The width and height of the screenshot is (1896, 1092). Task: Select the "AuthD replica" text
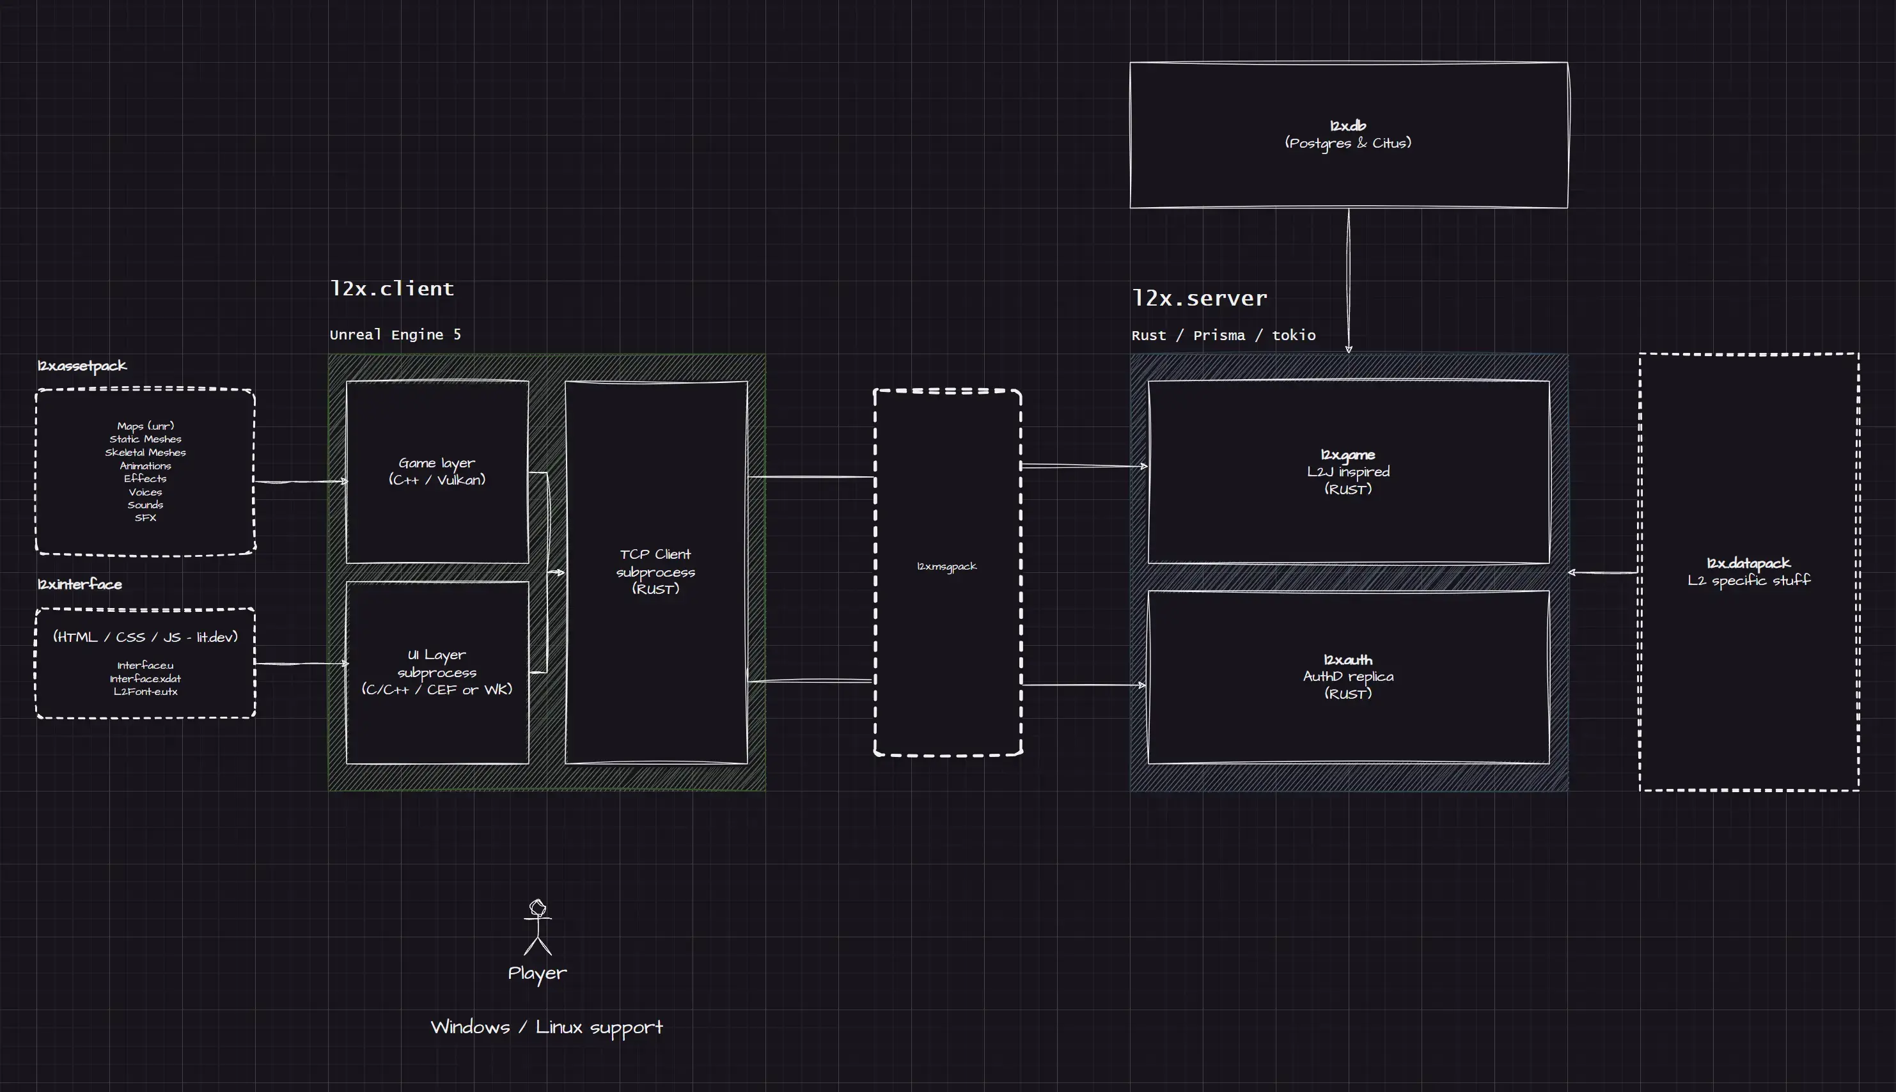coord(1348,676)
